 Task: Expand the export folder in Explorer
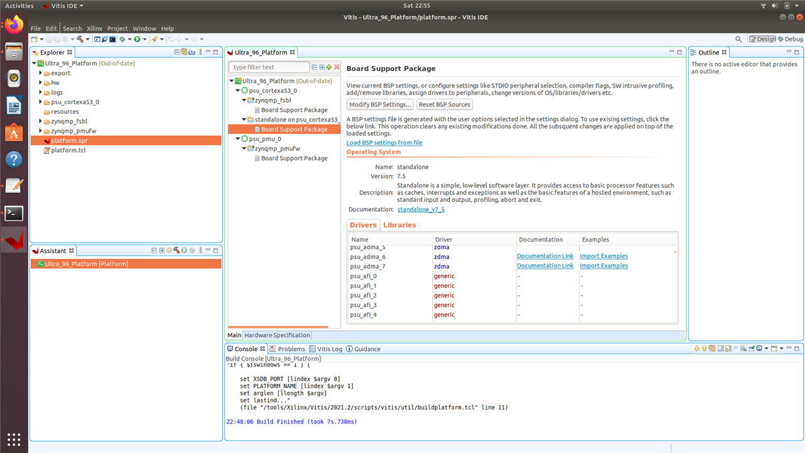point(40,73)
